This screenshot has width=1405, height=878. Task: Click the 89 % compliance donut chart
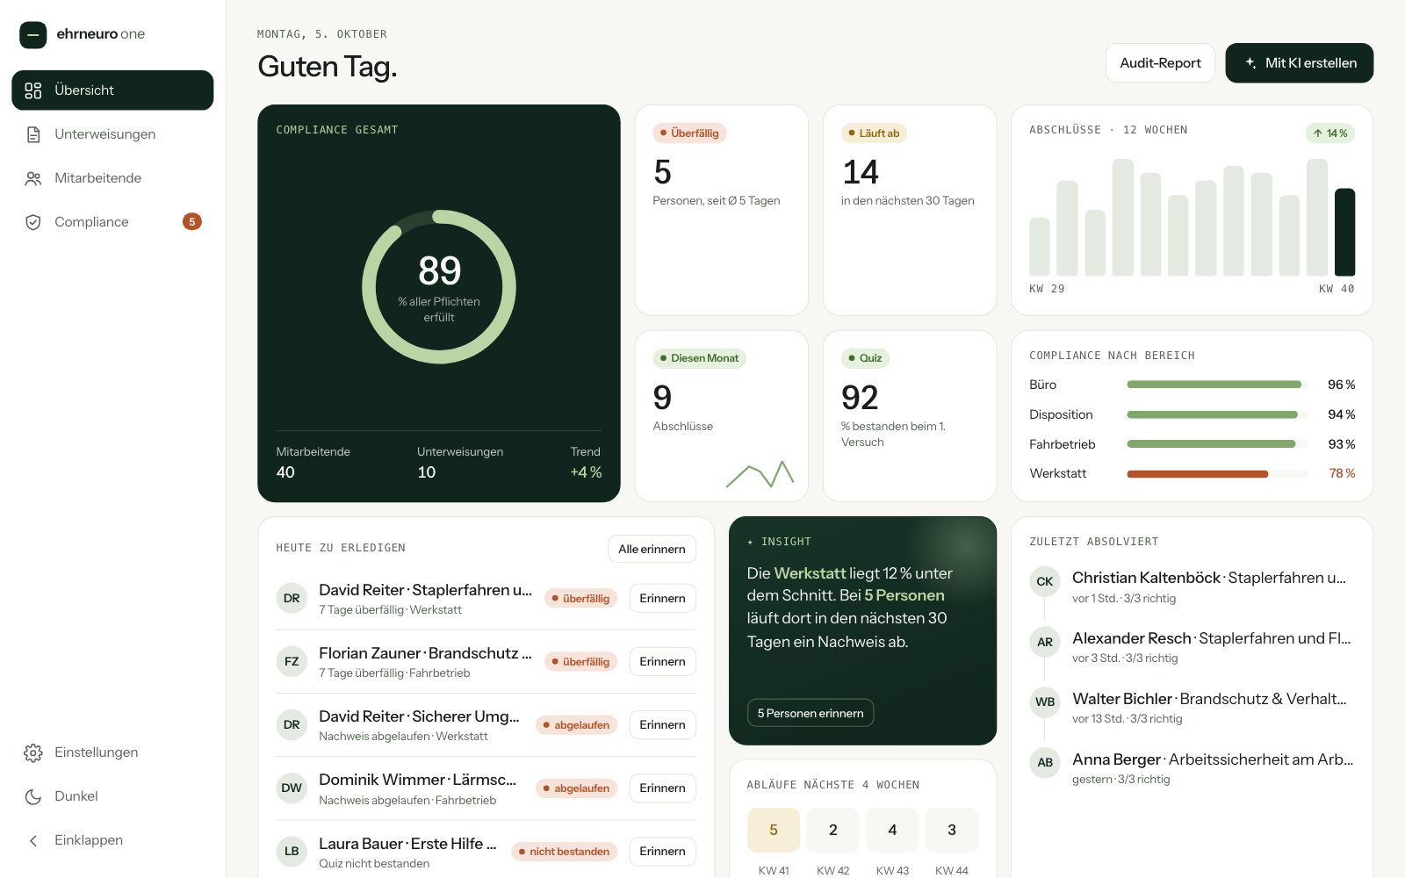[439, 287]
